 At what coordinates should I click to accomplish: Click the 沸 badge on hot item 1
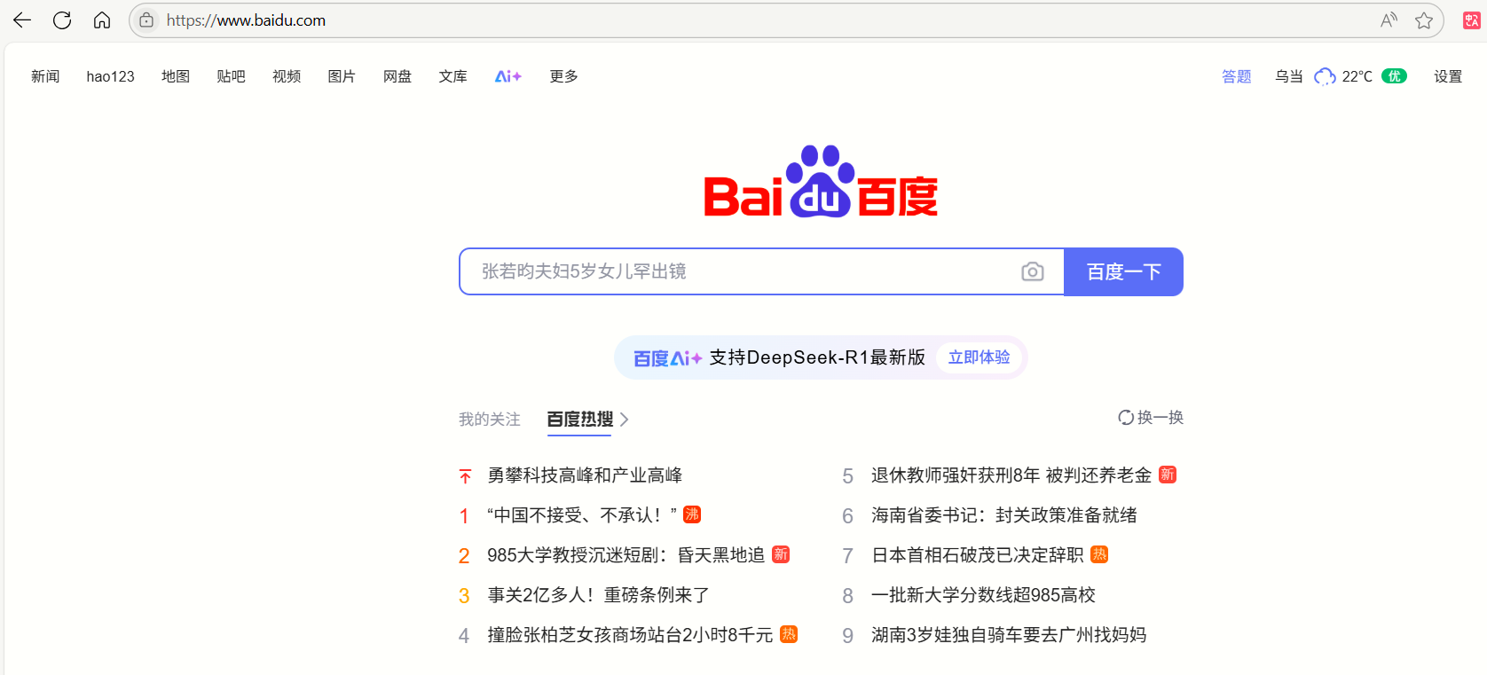(692, 514)
